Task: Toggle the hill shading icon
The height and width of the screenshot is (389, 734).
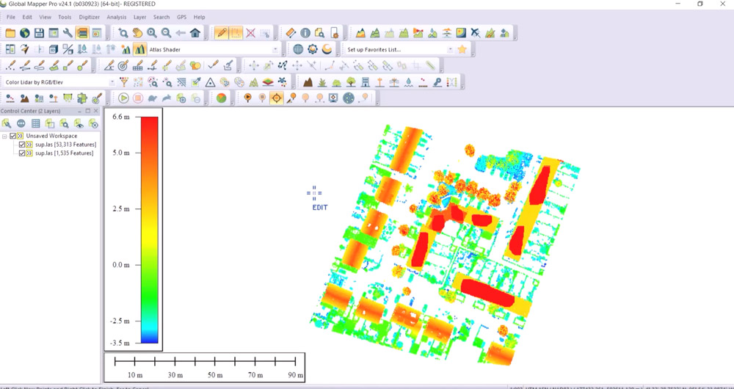Action: (x=139, y=49)
